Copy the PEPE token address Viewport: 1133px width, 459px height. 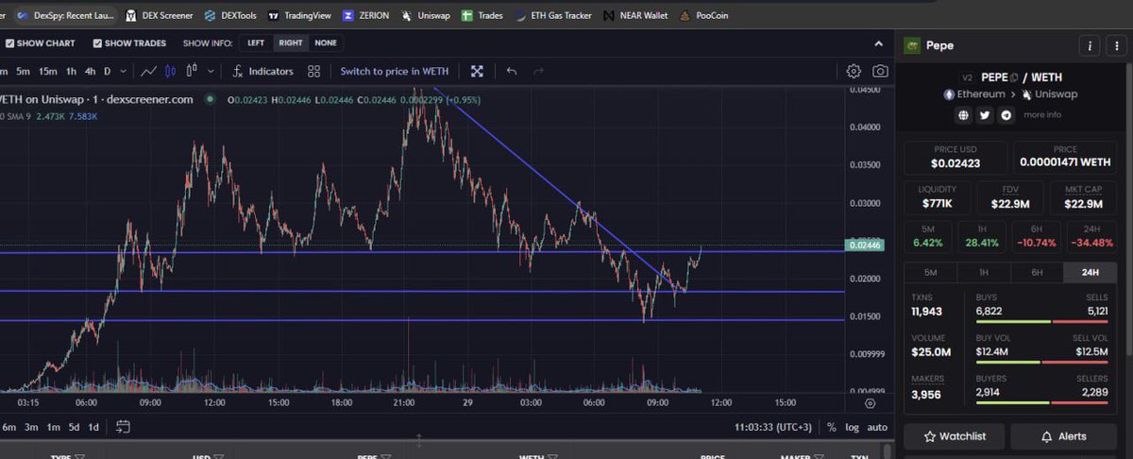click(1013, 77)
